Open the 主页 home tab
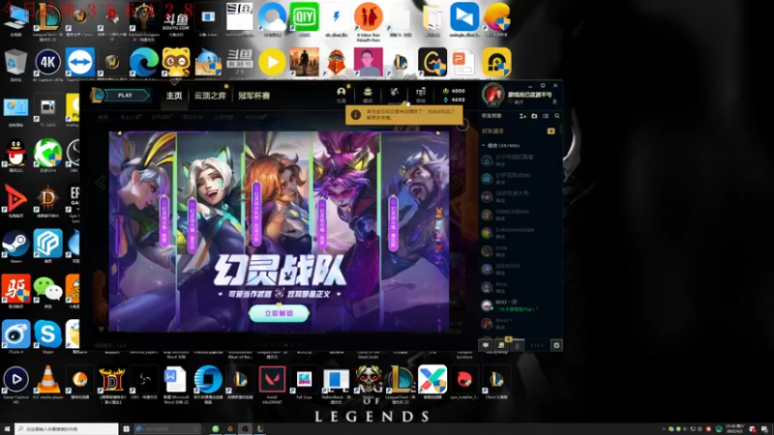The width and height of the screenshot is (774, 435). point(174,96)
